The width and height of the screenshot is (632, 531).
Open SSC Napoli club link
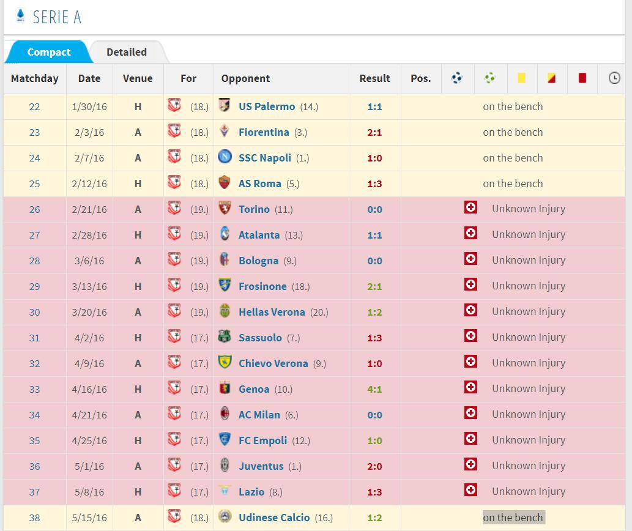pos(265,158)
